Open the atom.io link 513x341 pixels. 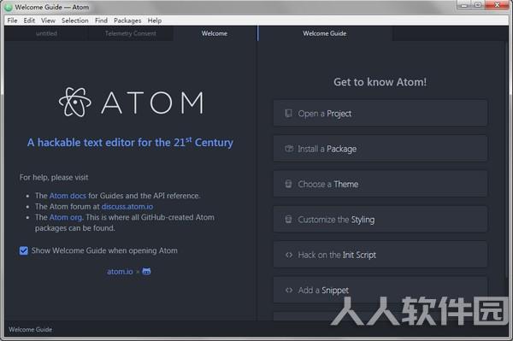tap(120, 272)
